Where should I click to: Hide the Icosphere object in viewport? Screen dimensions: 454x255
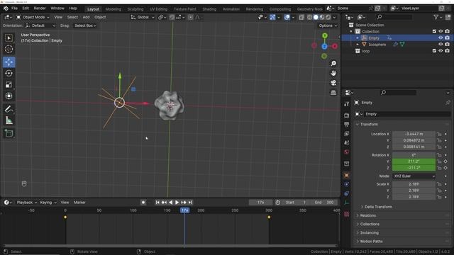point(441,44)
